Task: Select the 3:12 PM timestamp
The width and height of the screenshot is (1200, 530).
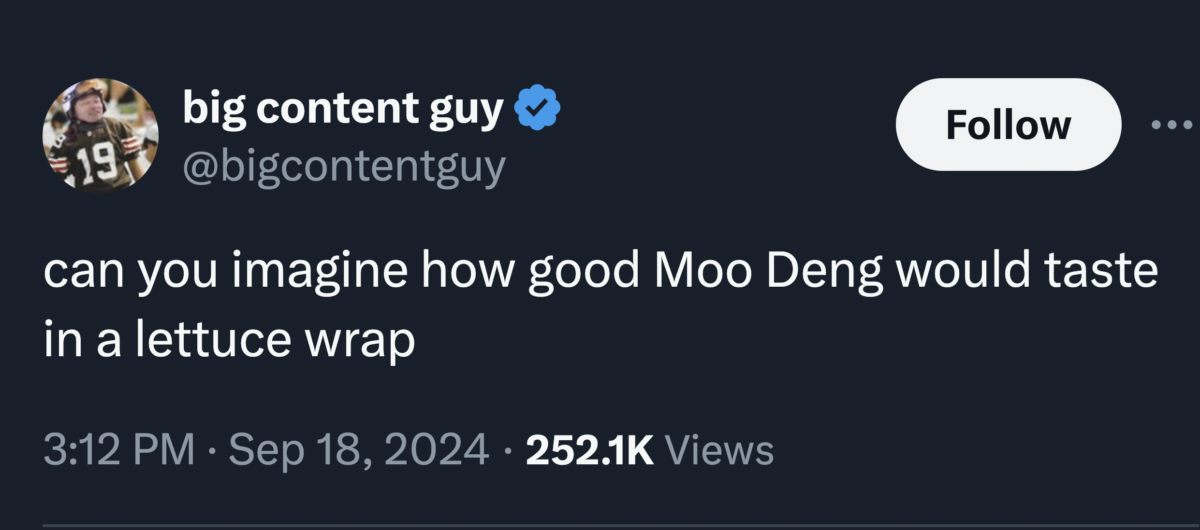Action: [119, 449]
